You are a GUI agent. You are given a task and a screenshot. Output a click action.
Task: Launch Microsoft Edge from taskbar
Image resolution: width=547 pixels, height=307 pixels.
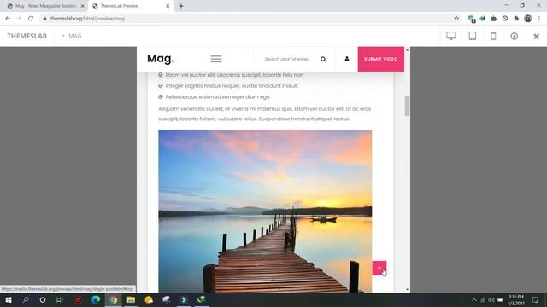coord(96,299)
